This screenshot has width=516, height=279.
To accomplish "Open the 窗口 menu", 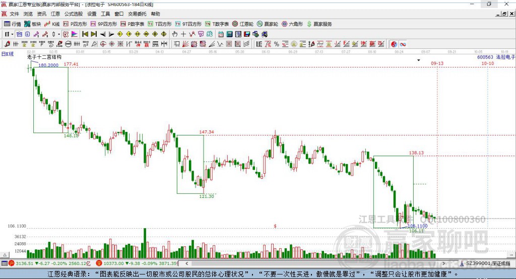I will pyautogui.click(x=119, y=14).
